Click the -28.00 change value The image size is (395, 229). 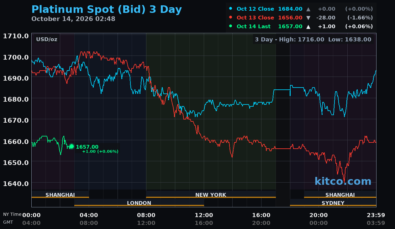pyautogui.click(x=326, y=18)
